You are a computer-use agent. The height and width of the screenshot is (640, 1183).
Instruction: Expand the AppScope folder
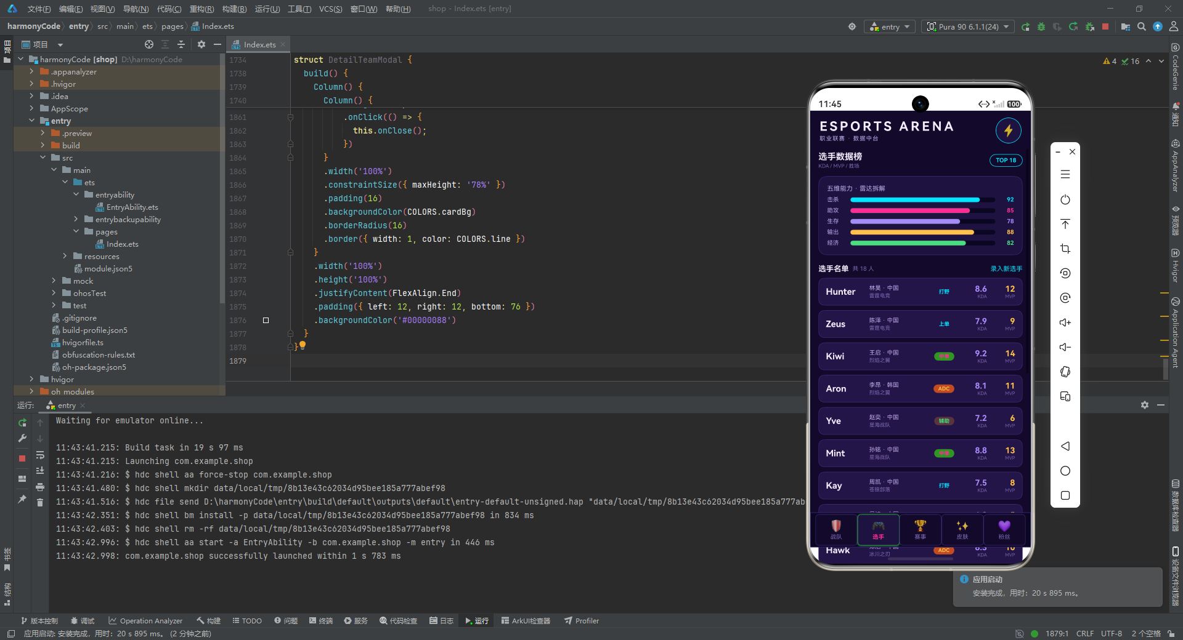(x=32, y=108)
